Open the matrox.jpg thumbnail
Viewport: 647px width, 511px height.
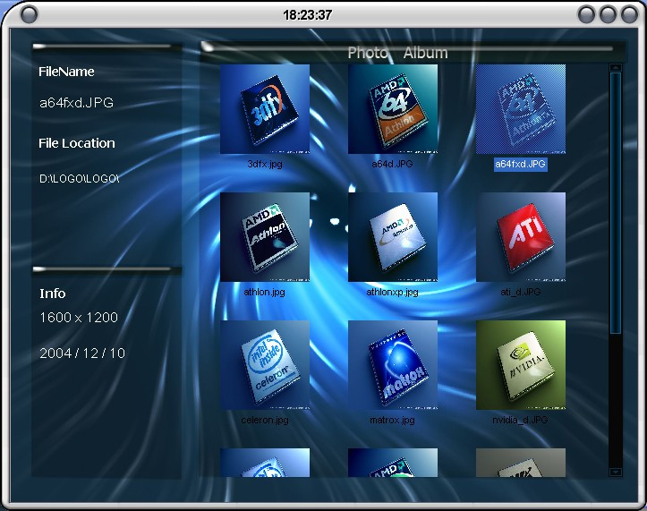pyautogui.click(x=393, y=365)
